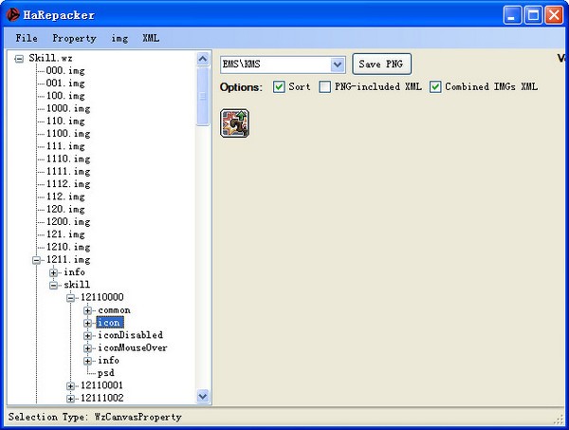Enable PNG-included XML option
Screen dimensions: 569x430
coord(324,86)
